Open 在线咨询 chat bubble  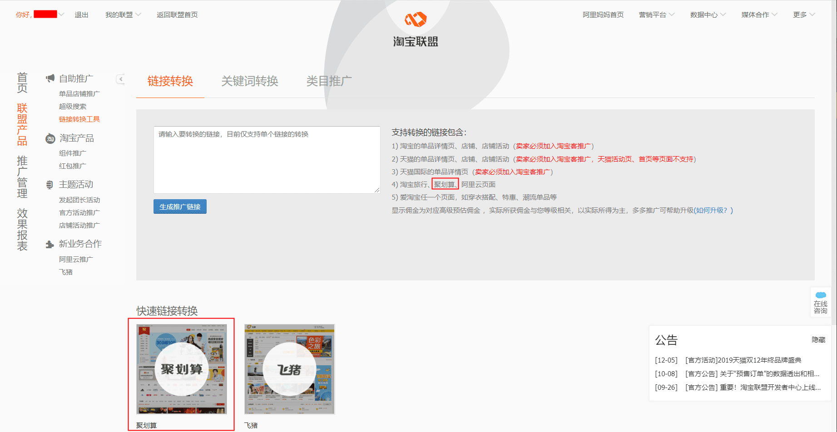click(x=821, y=302)
